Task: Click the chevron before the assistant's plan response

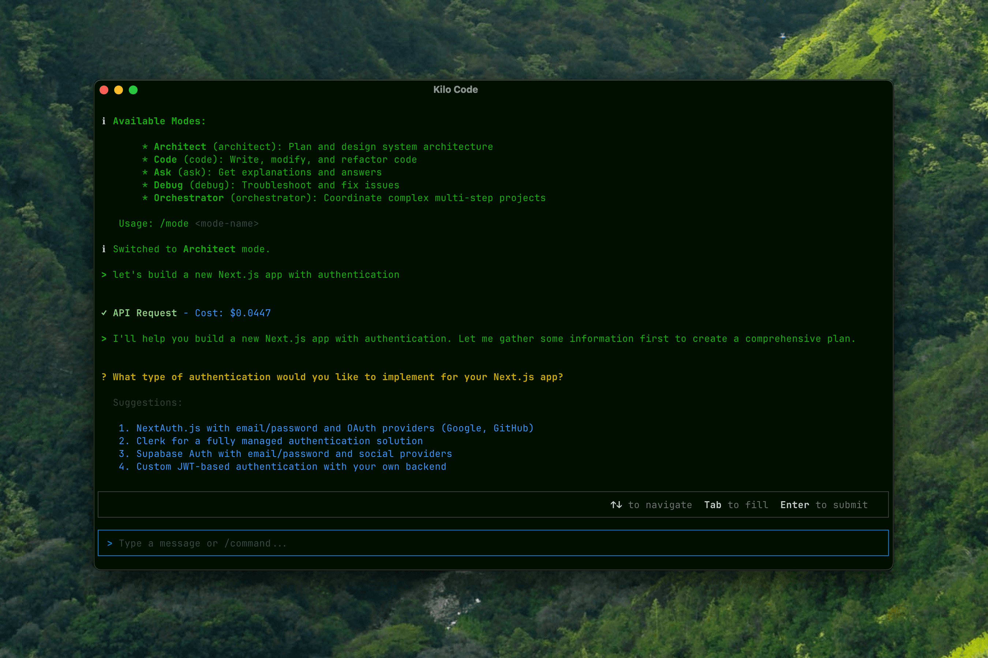Action: pyautogui.click(x=104, y=339)
